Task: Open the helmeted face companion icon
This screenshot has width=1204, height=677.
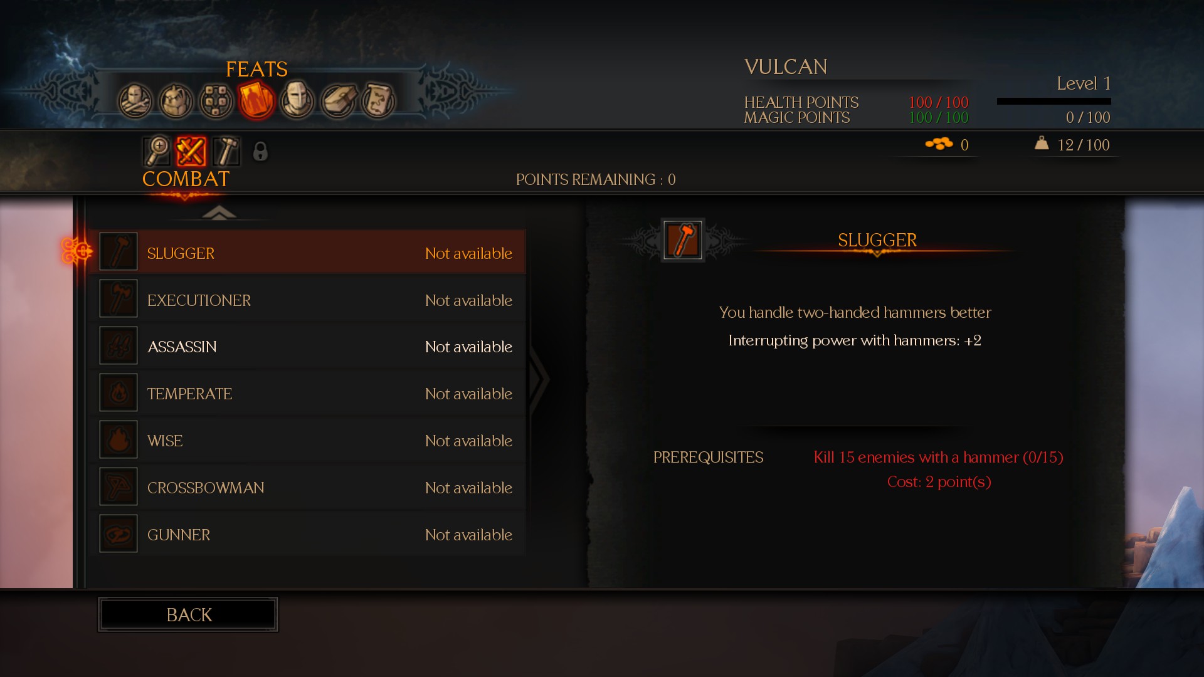Action: pyautogui.click(x=297, y=101)
